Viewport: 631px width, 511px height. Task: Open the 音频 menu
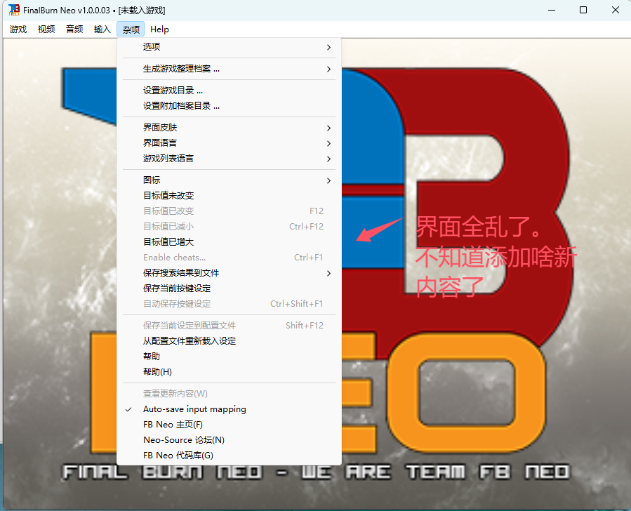click(x=74, y=29)
